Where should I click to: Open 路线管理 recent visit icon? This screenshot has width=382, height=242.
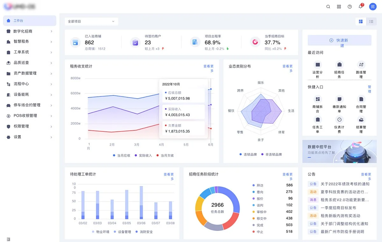361,65
